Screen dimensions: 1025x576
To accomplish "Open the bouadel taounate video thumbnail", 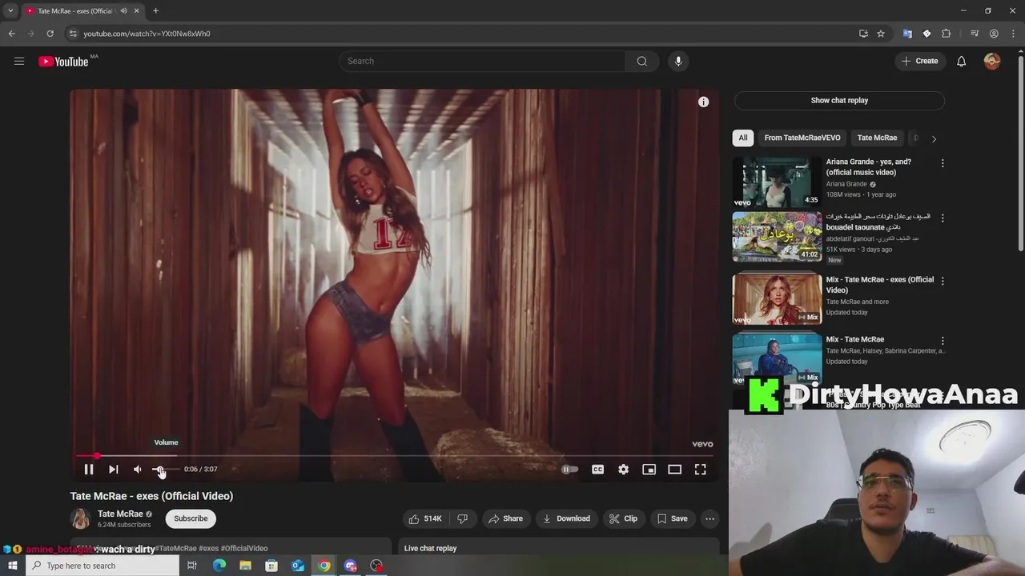I will coord(777,237).
